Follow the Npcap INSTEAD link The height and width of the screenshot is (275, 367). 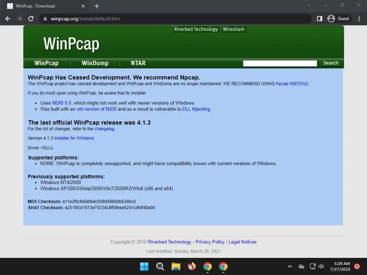(x=292, y=84)
